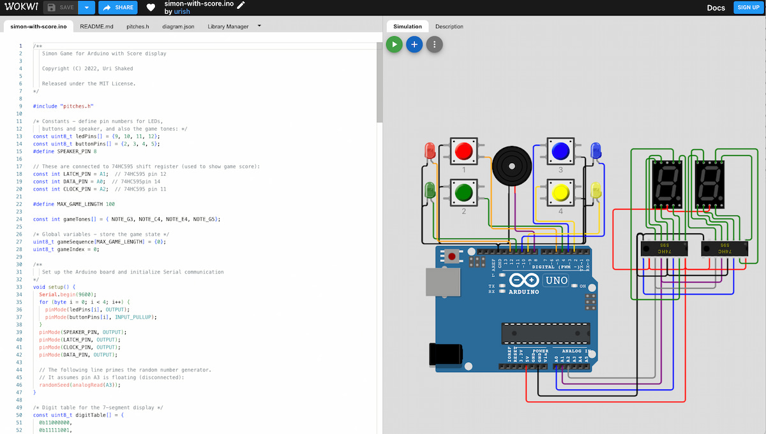The height and width of the screenshot is (434, 766).
Task: Collapse the comment block at line 1
Action: coord(29,46)
